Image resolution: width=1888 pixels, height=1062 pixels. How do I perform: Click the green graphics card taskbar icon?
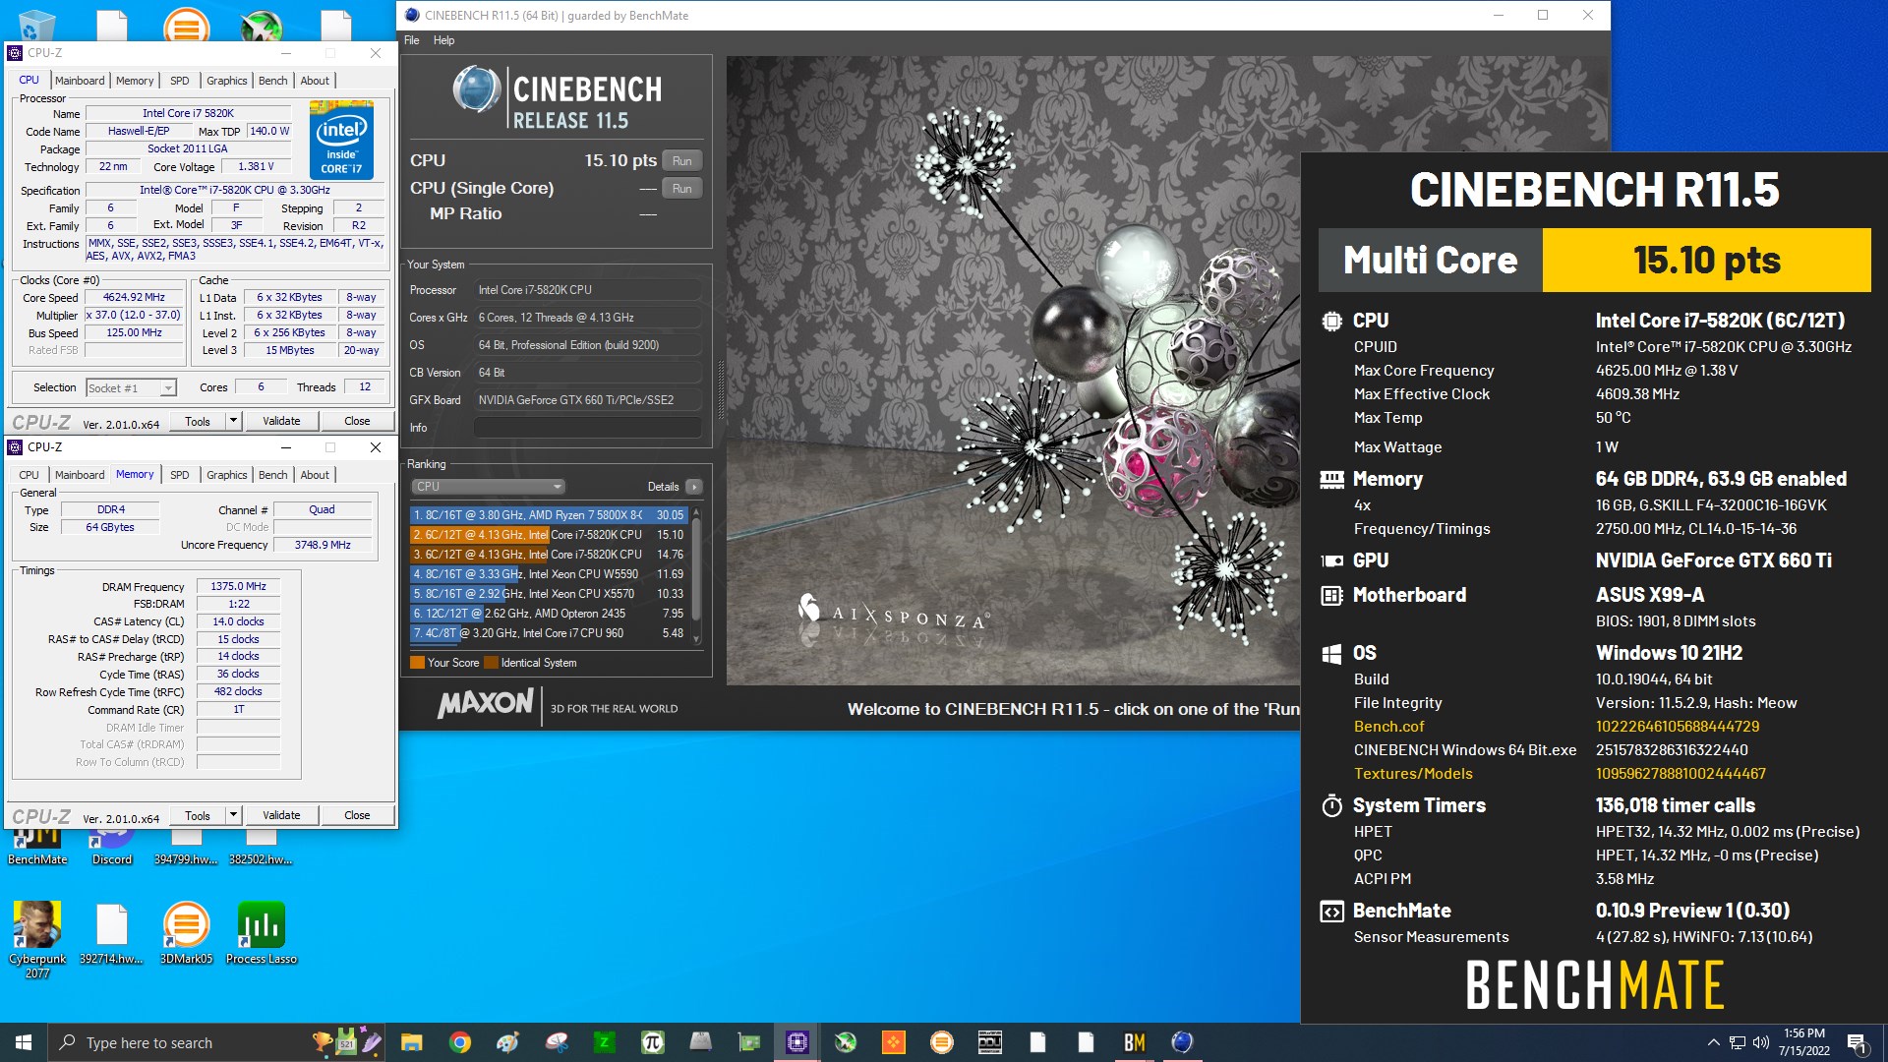(x=748, y=1042)
